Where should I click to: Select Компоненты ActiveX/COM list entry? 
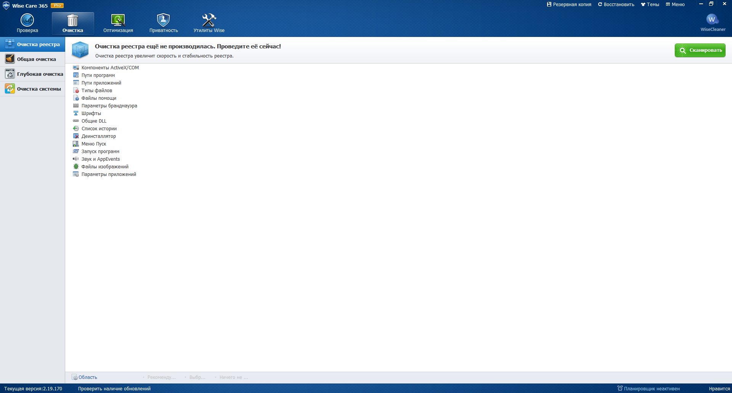point(110,68)
